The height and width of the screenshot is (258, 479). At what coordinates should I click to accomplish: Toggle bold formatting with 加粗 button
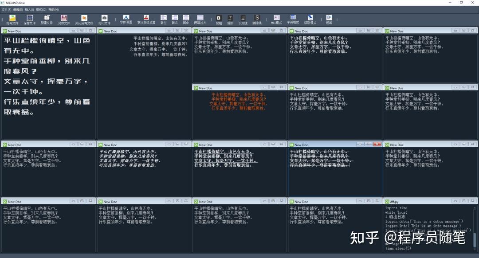[x=218, y=18]
